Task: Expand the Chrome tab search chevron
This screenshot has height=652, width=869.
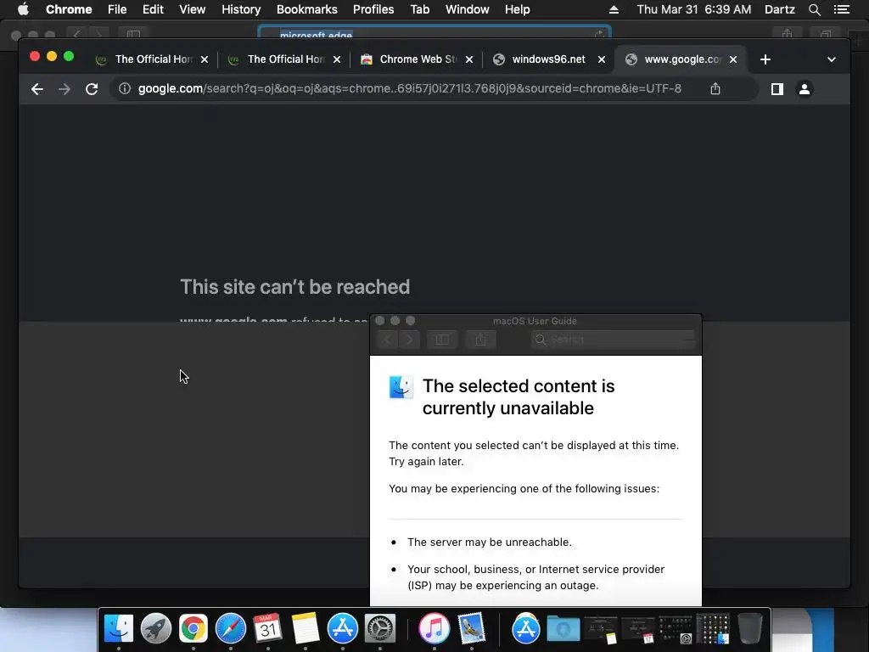Action: [x=832, y=59]
